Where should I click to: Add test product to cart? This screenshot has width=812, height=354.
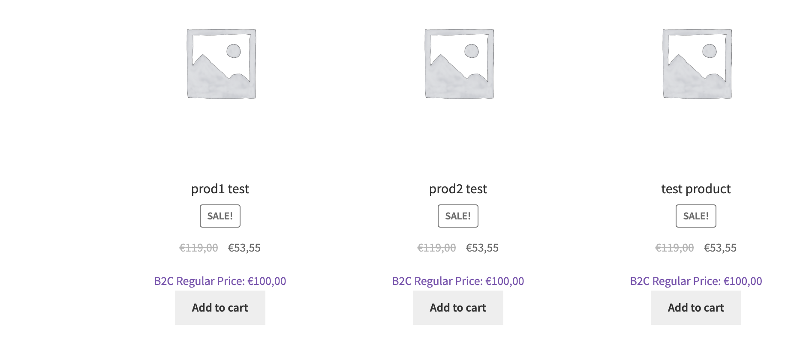(x=696, y=308)
